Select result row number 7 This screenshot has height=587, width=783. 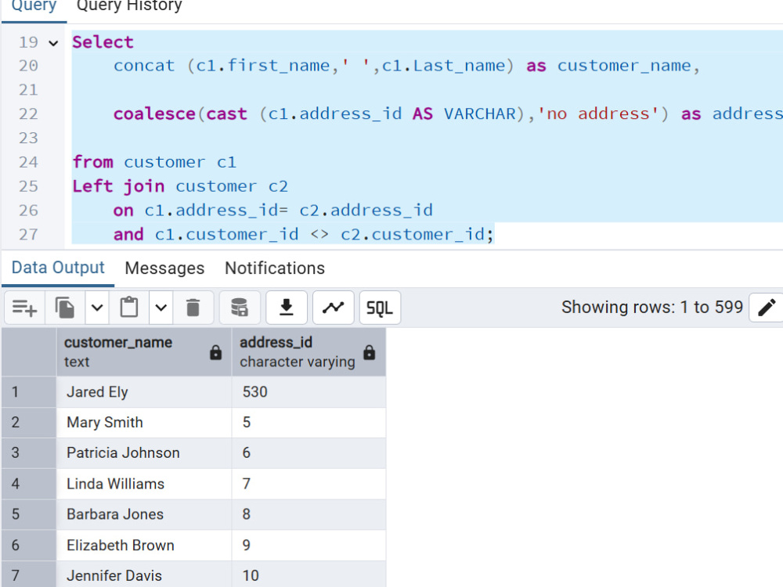[29, 574]
